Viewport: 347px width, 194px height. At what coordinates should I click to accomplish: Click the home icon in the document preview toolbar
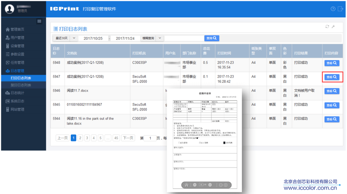pyautogui.click(x=187, y=185)
